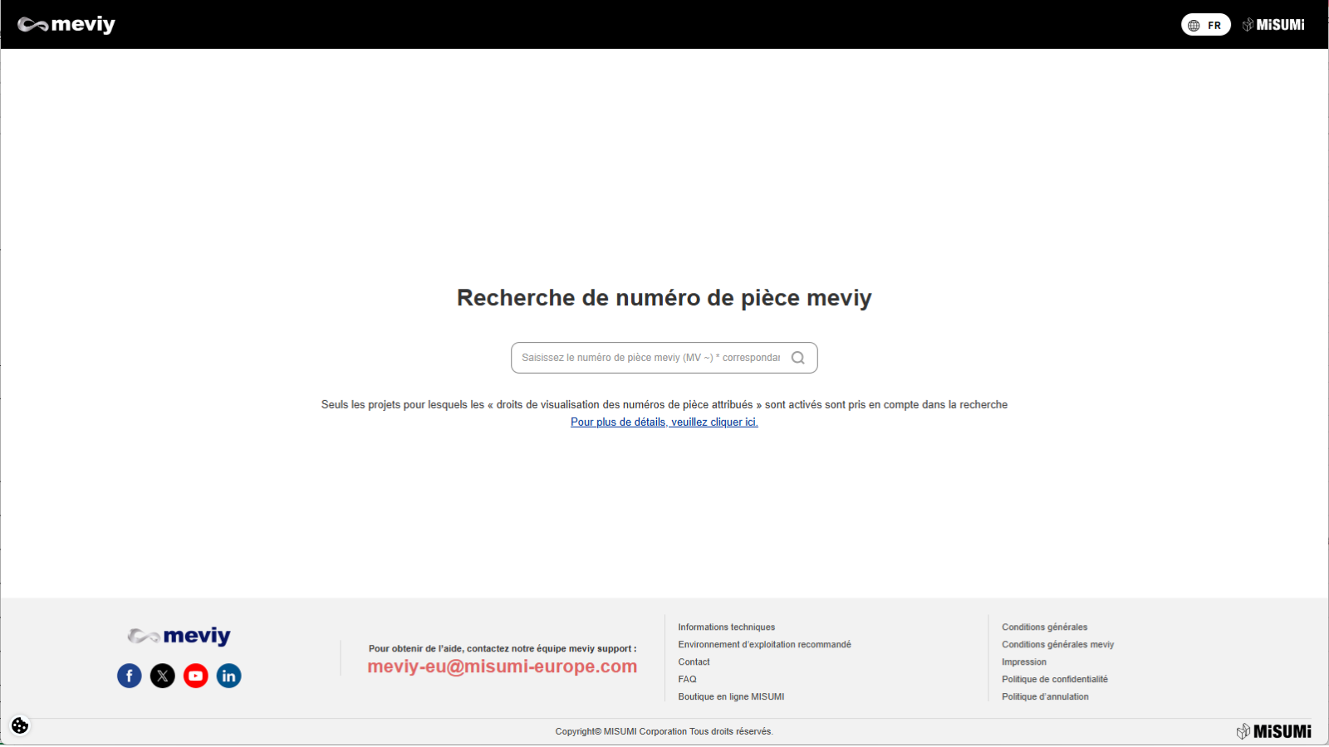
Task: Open the Facebook social icon
Action: pyautogui.click(x=130, y=676)
